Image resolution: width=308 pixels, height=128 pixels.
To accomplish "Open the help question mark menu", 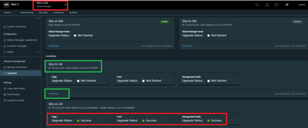I will pyautogui.click(x=276, y=5).
